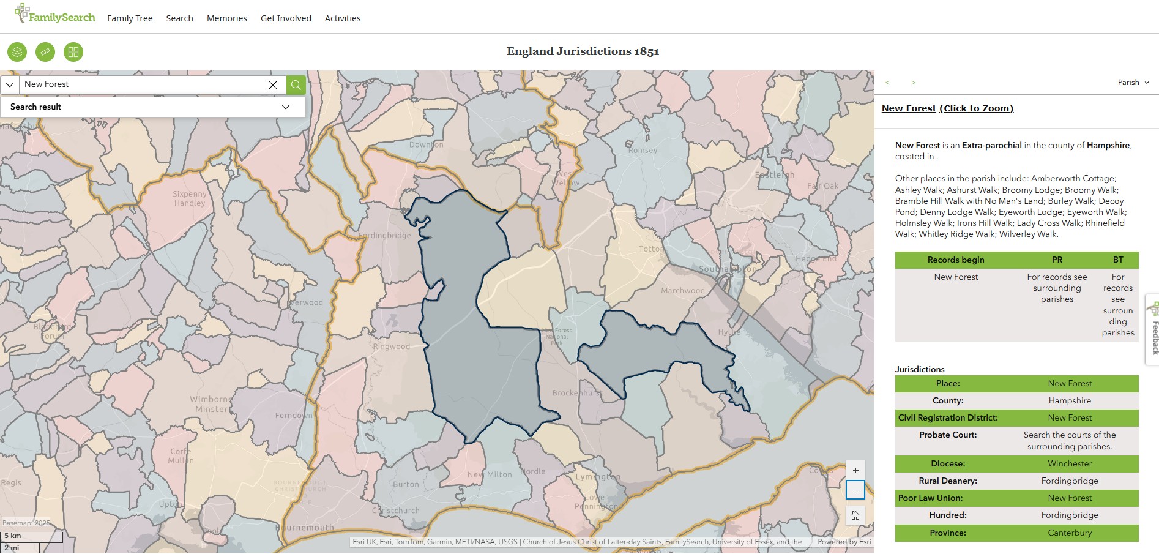
Task: Go to next result with right arrow
Action: click(x=913, y=83)
